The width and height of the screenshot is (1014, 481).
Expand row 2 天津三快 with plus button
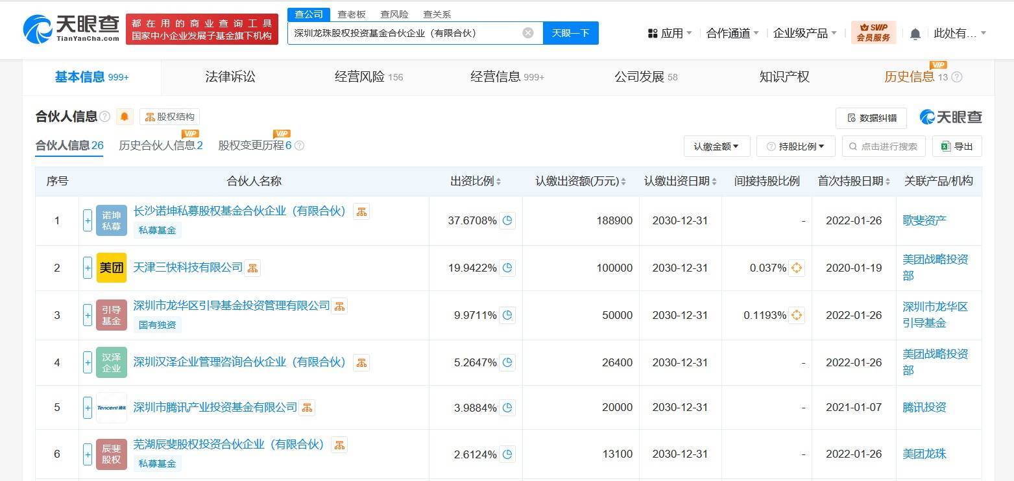[x=88, y=268]
